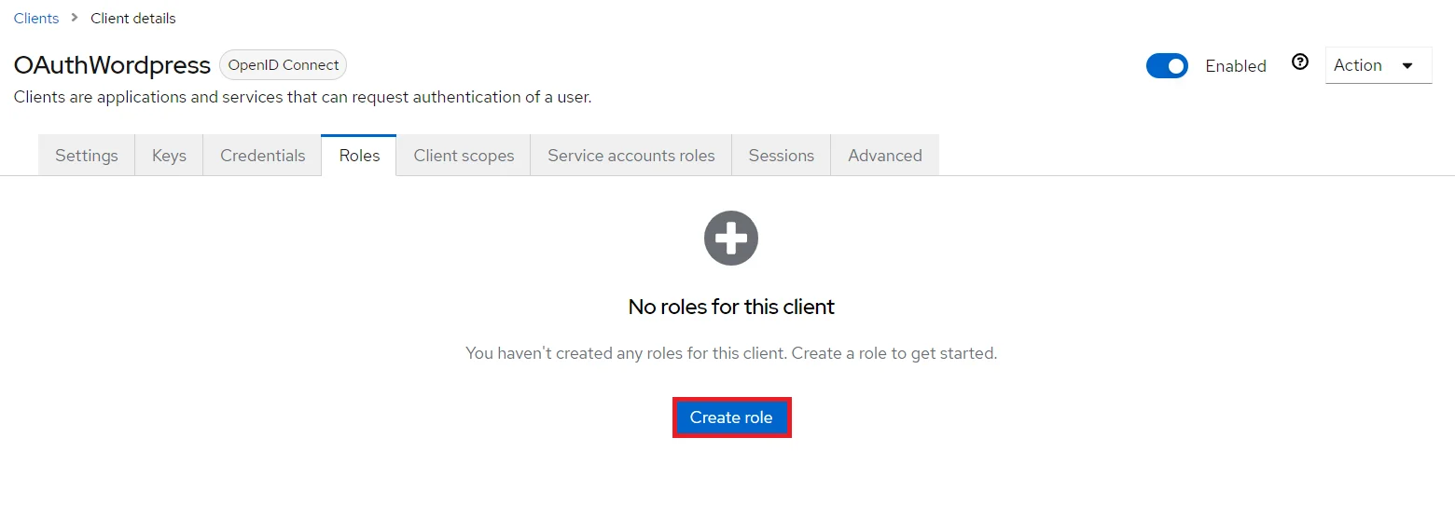Open the Keys tab

pos(169,156)
